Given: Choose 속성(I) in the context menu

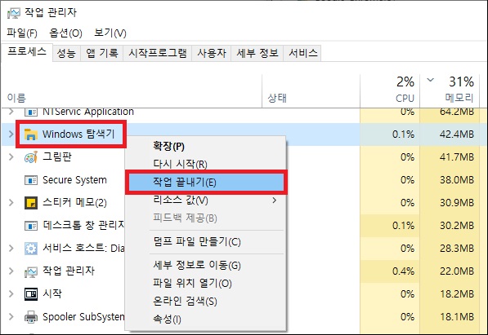Looking at the screenshot, I should (x=205, y=319).
